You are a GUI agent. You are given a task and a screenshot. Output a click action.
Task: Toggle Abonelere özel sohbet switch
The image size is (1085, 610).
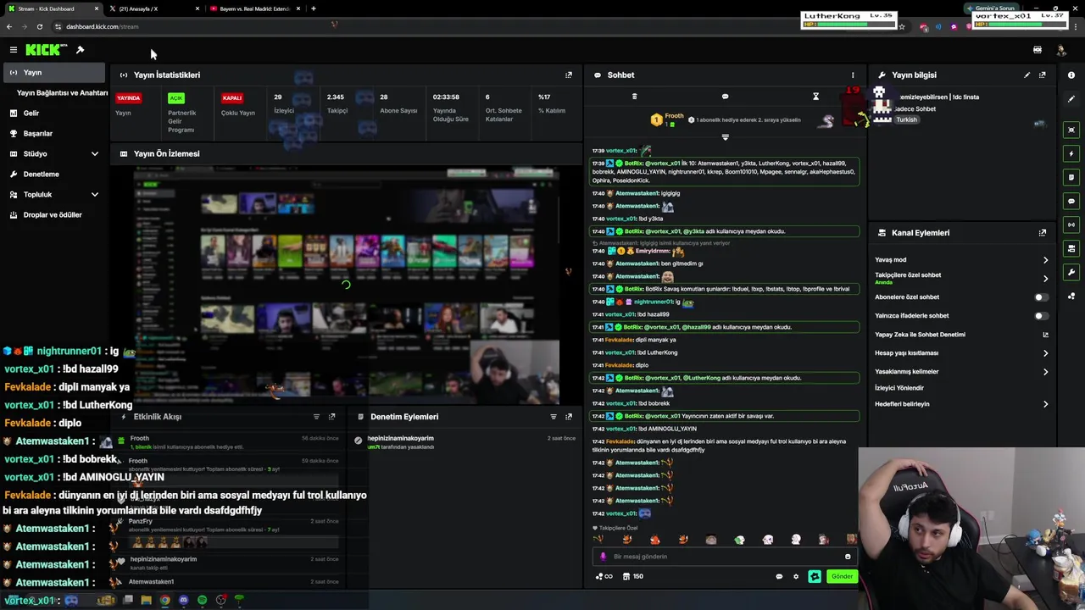click(1041, 297)
